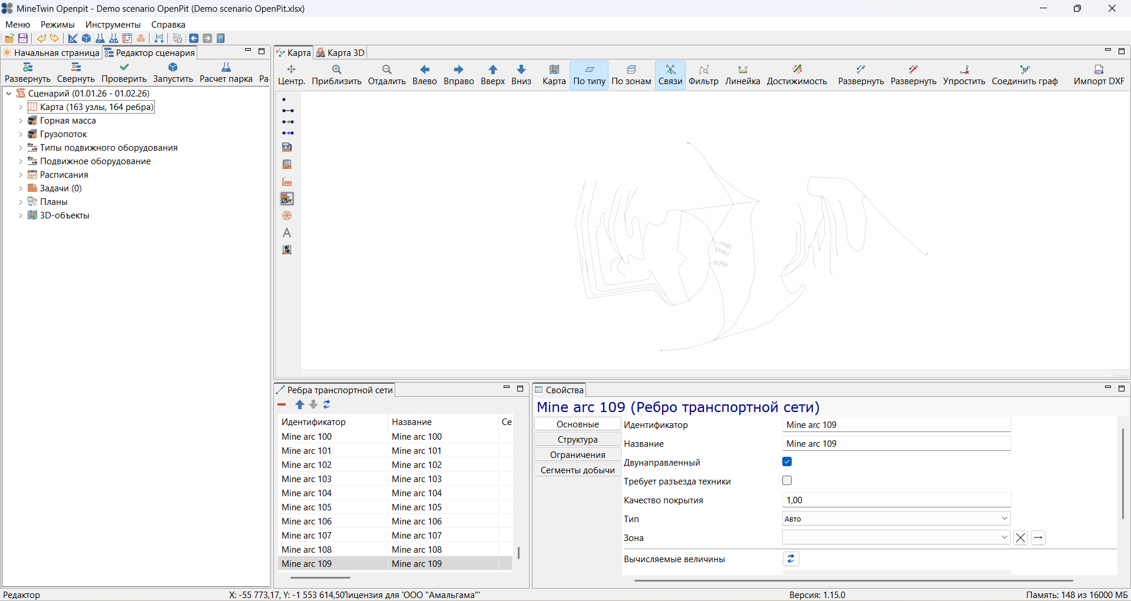Open the 'Зона' dropdown

tap(897, 537)
